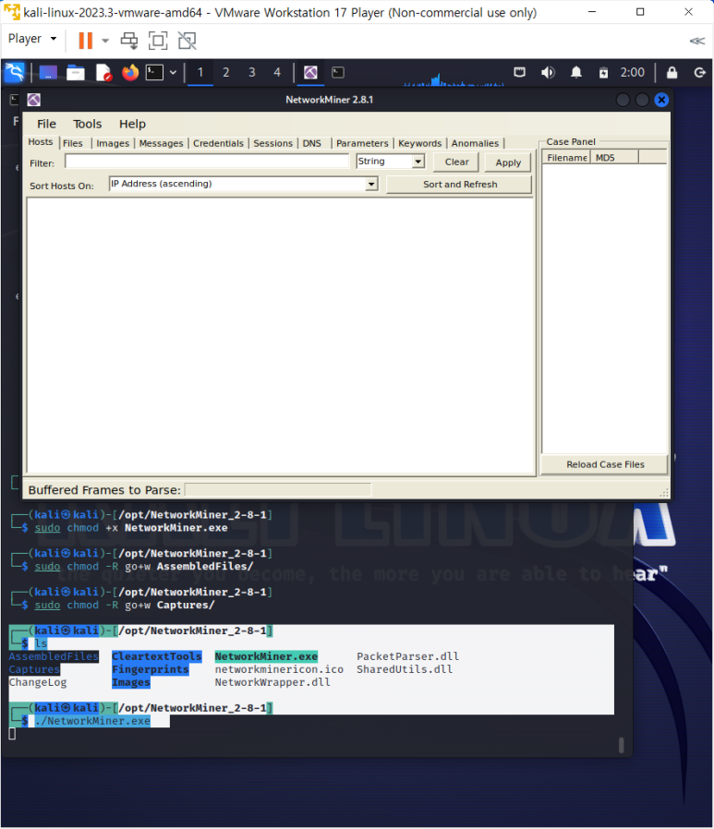Click Buffered Frames to Parse progress bar
The height and width of the screenshot is (829, 714).
pos(278,489)
